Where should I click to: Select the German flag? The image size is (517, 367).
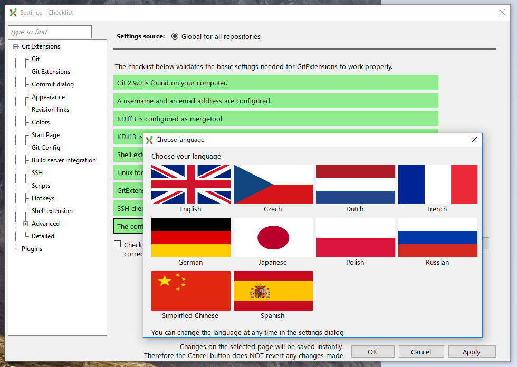point(191,237)
